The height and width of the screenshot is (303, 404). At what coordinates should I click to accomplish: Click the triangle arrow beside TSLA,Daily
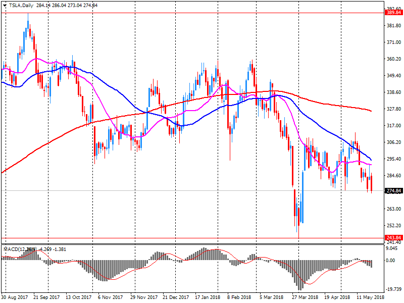[x=5, y=5]
